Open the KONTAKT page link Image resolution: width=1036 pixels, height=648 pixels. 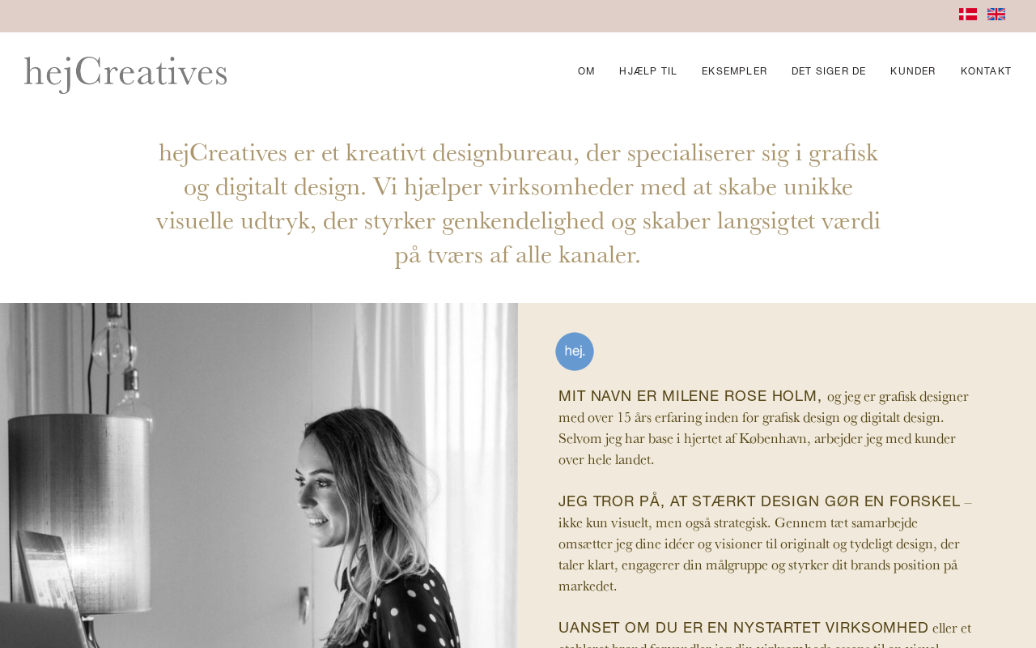pyautogui.click(x=986, y=71)
